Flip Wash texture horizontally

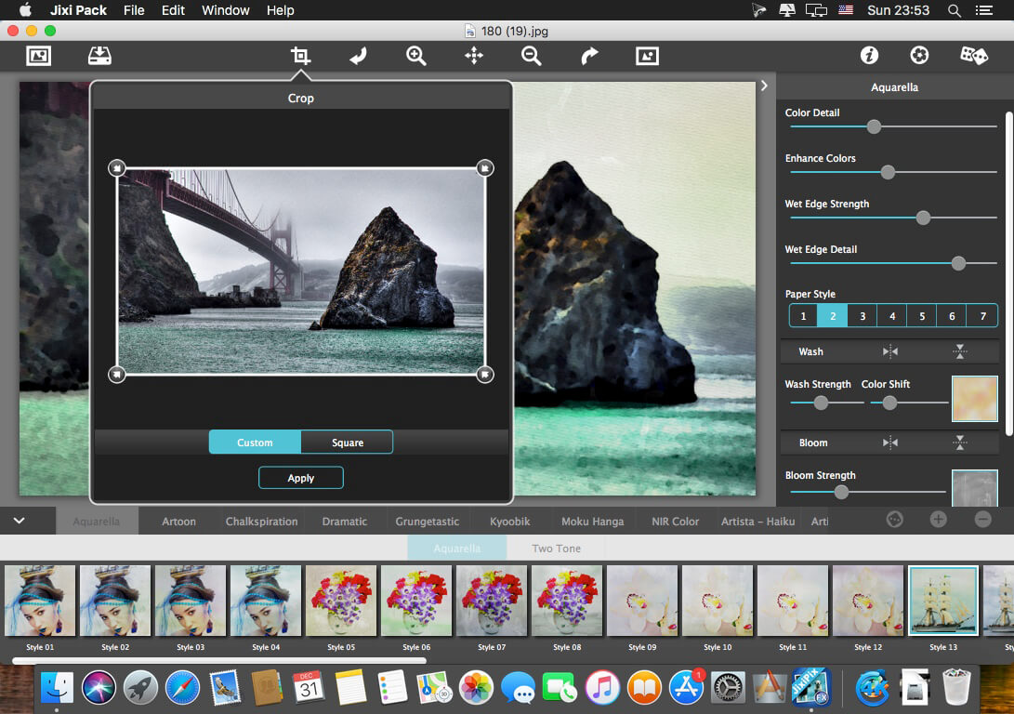tap(890, 351)
